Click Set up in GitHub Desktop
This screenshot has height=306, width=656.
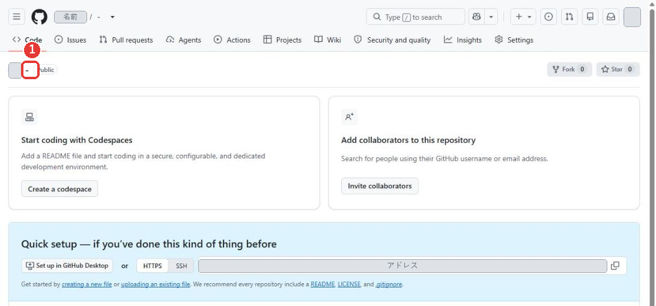point(67,265)
